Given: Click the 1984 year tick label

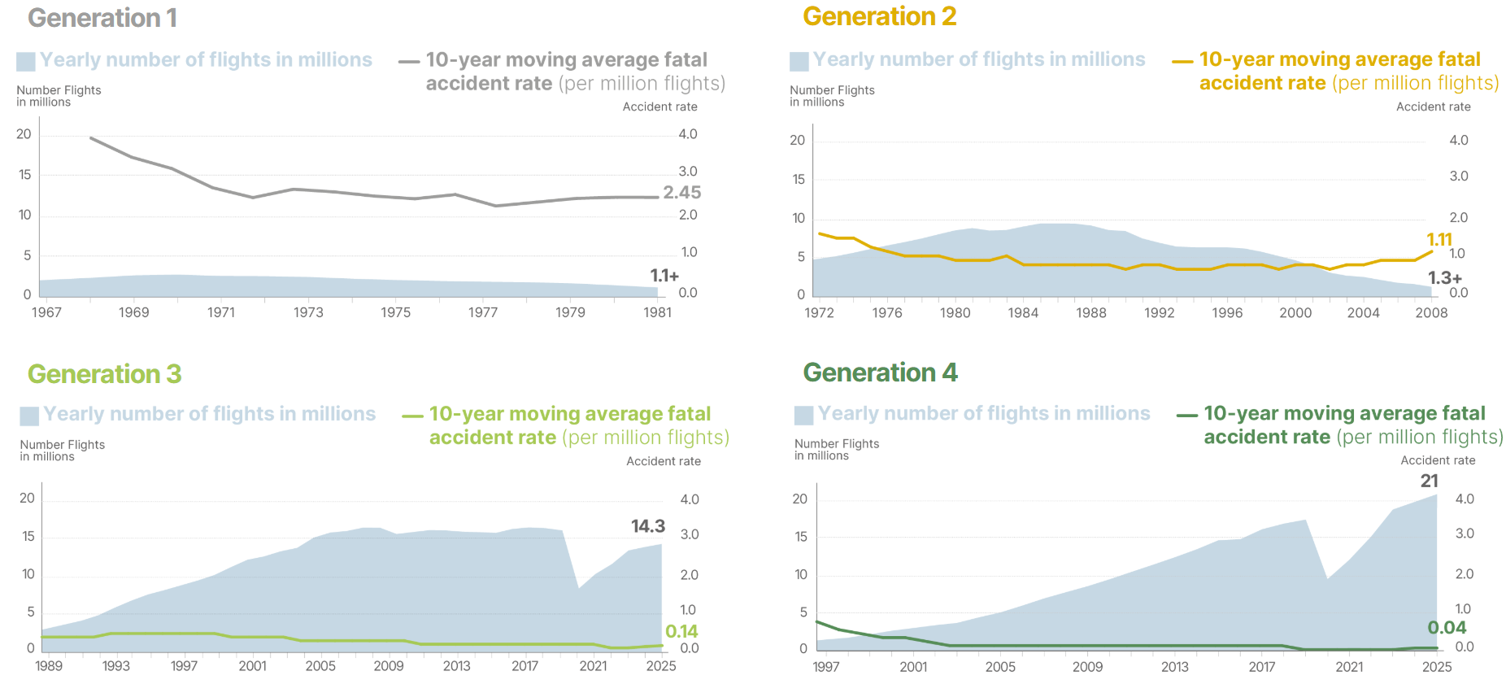Looking at the screenshot, I should pos(1023,313).
